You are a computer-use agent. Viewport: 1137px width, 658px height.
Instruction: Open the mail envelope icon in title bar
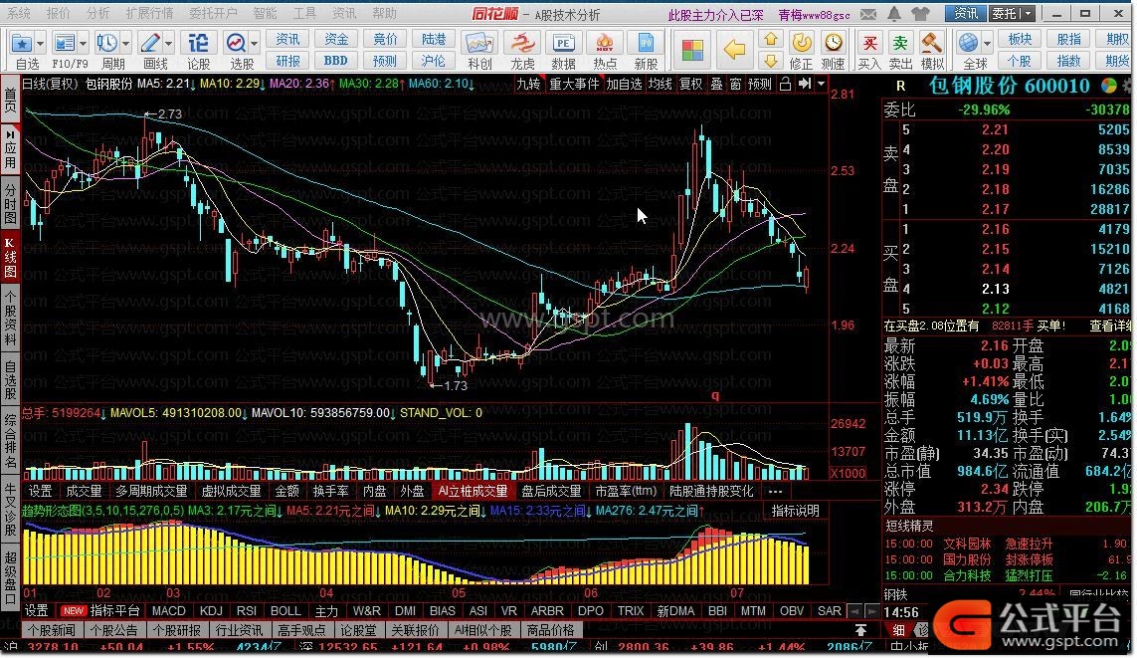pyautogui.click(x=868, y=14)
